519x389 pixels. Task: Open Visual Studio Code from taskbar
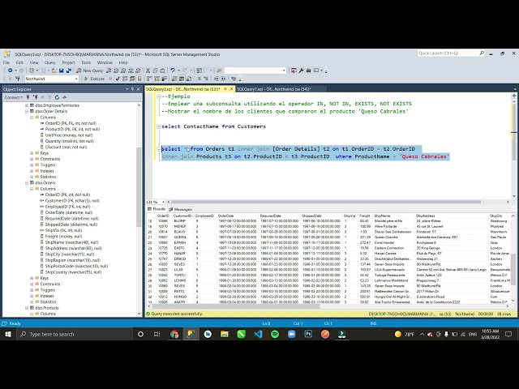(x=258, y=335)
